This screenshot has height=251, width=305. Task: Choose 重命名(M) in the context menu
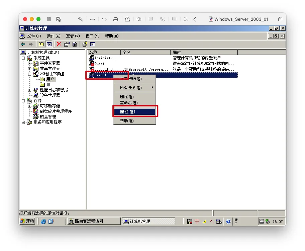(135, 103)
